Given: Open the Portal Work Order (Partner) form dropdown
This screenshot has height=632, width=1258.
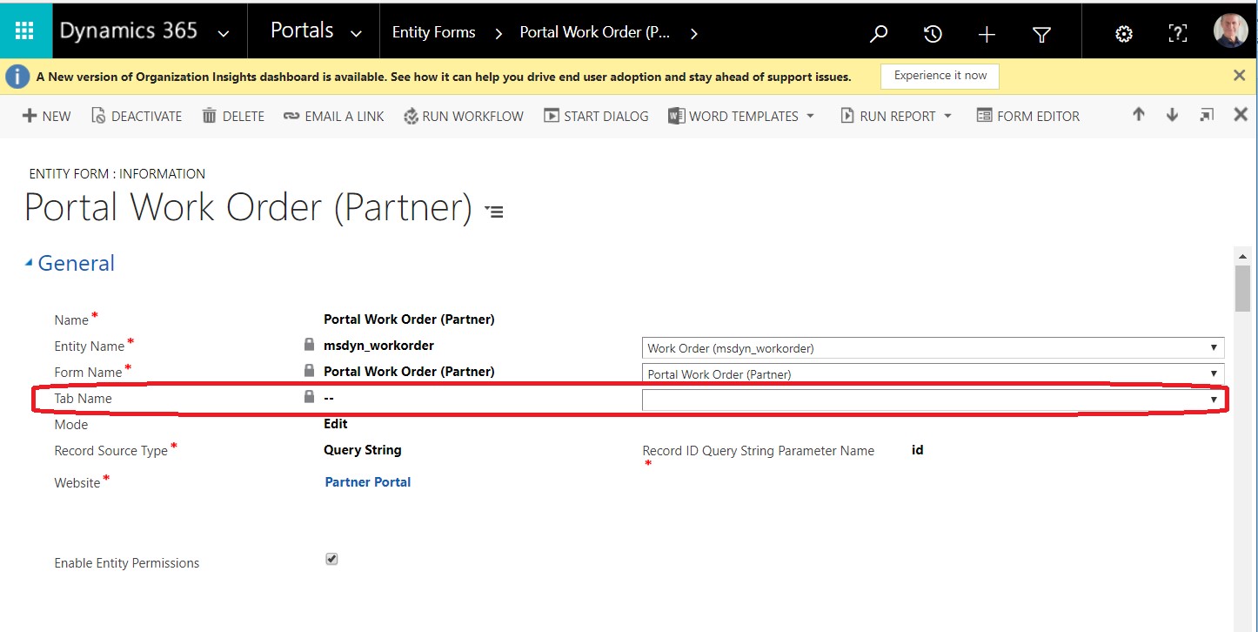Looking at the screenshot, I should (x=933, y=374).
